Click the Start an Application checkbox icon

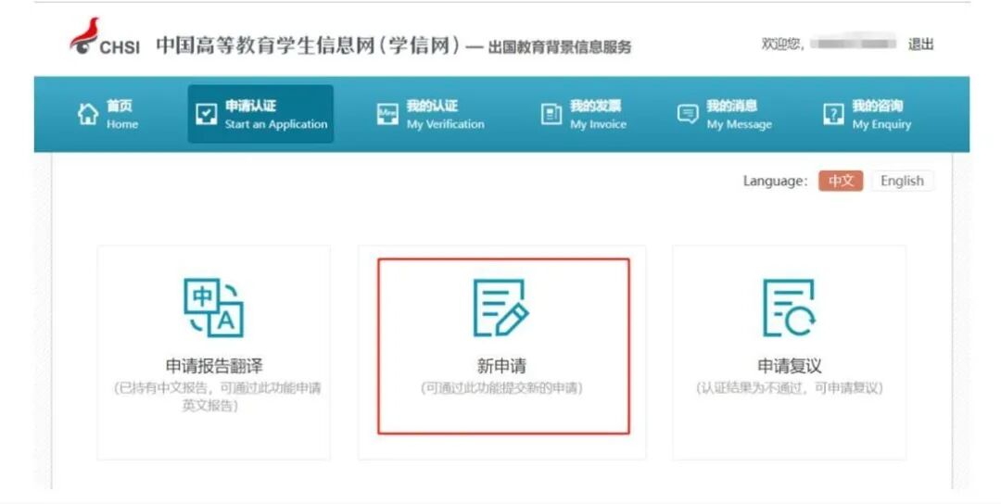(206, 115)
